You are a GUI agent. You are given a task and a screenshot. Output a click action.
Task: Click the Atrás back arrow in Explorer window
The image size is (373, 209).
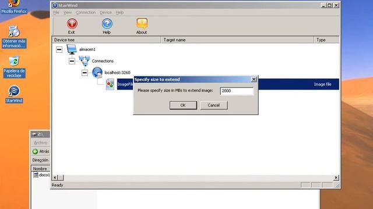click(36, 152)
